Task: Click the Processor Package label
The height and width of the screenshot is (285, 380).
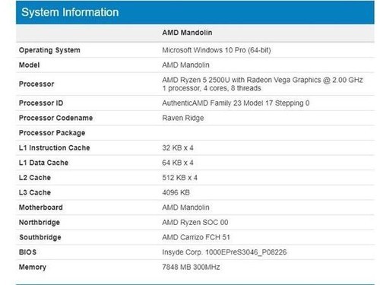Action: tap(52, 133)
